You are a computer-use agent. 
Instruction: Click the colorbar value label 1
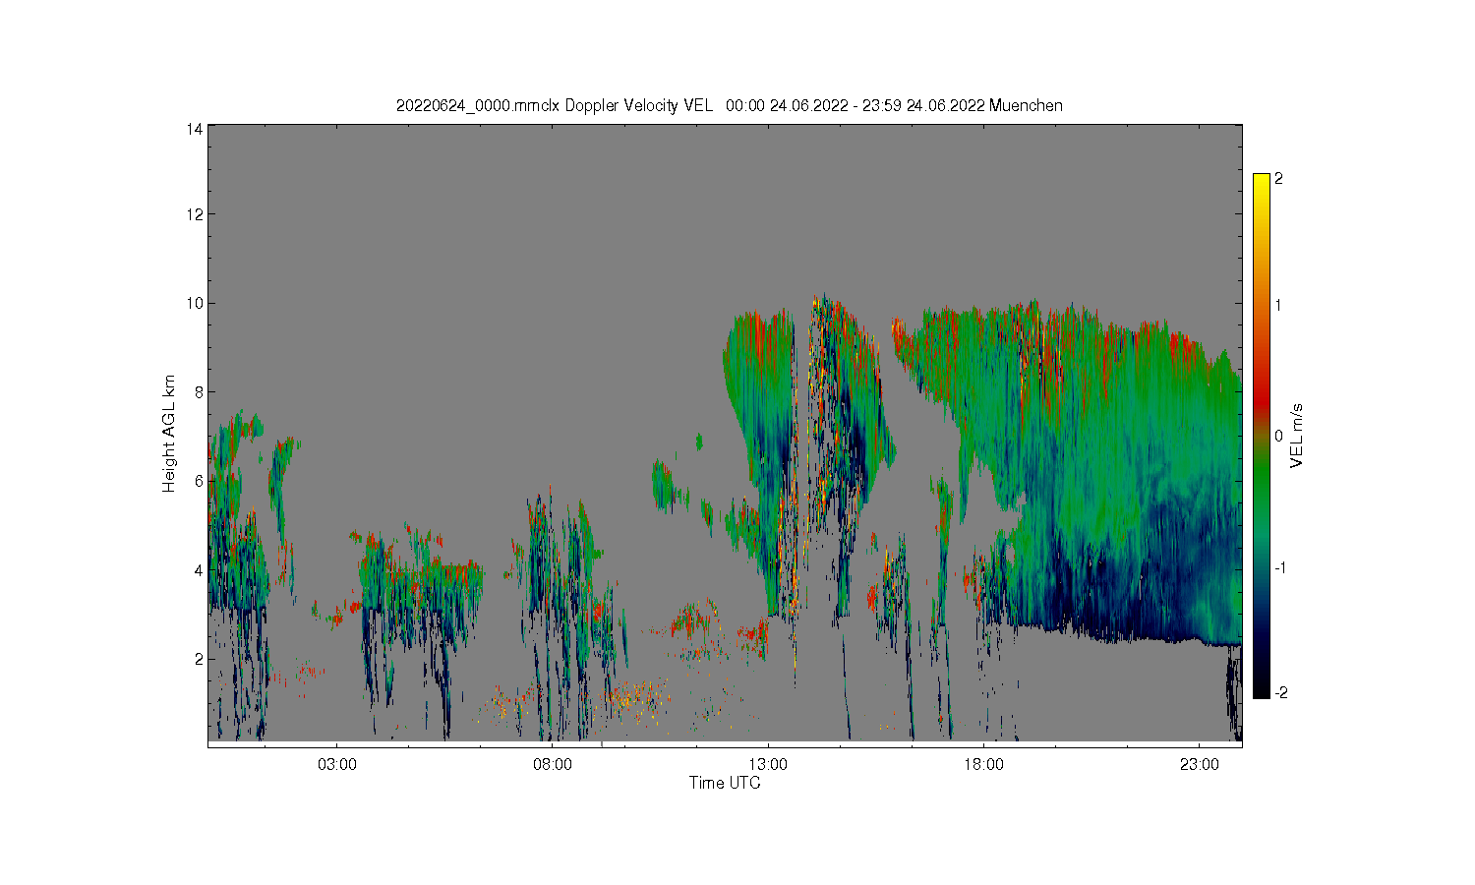(1278, 305)
